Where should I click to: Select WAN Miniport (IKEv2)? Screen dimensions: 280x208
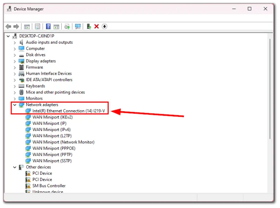coord(52,117)
